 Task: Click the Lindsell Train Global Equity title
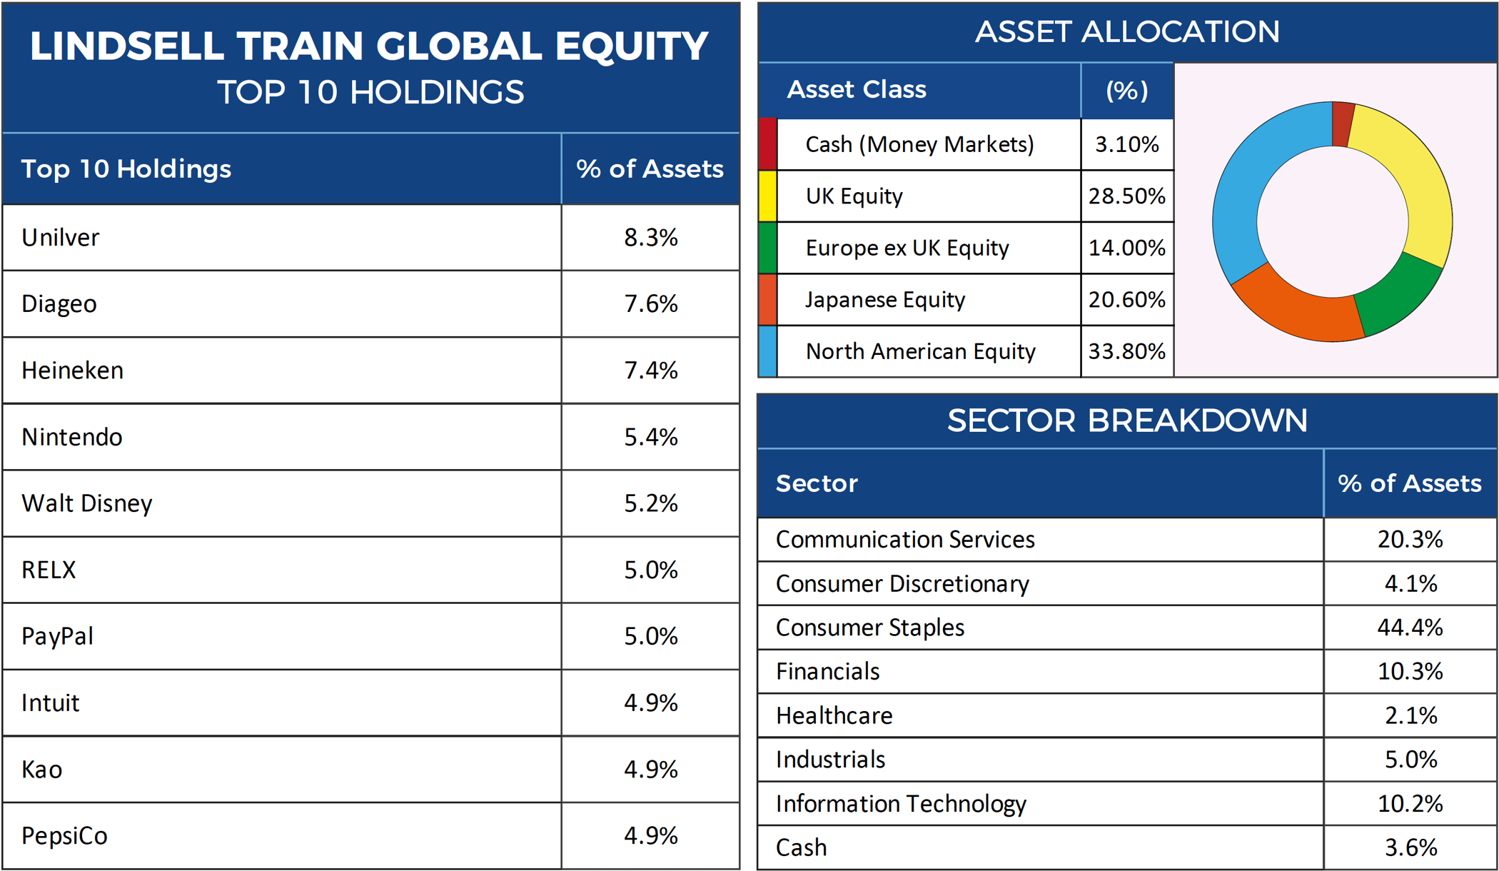click(369, 46)
